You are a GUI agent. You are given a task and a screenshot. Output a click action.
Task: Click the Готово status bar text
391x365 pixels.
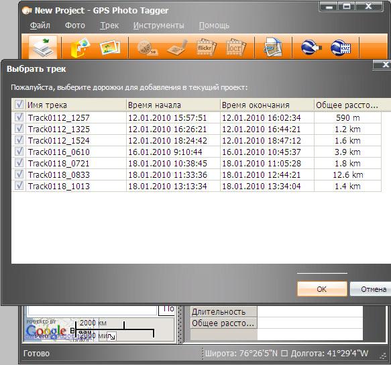pyautogui.click(x=36, y=354)
